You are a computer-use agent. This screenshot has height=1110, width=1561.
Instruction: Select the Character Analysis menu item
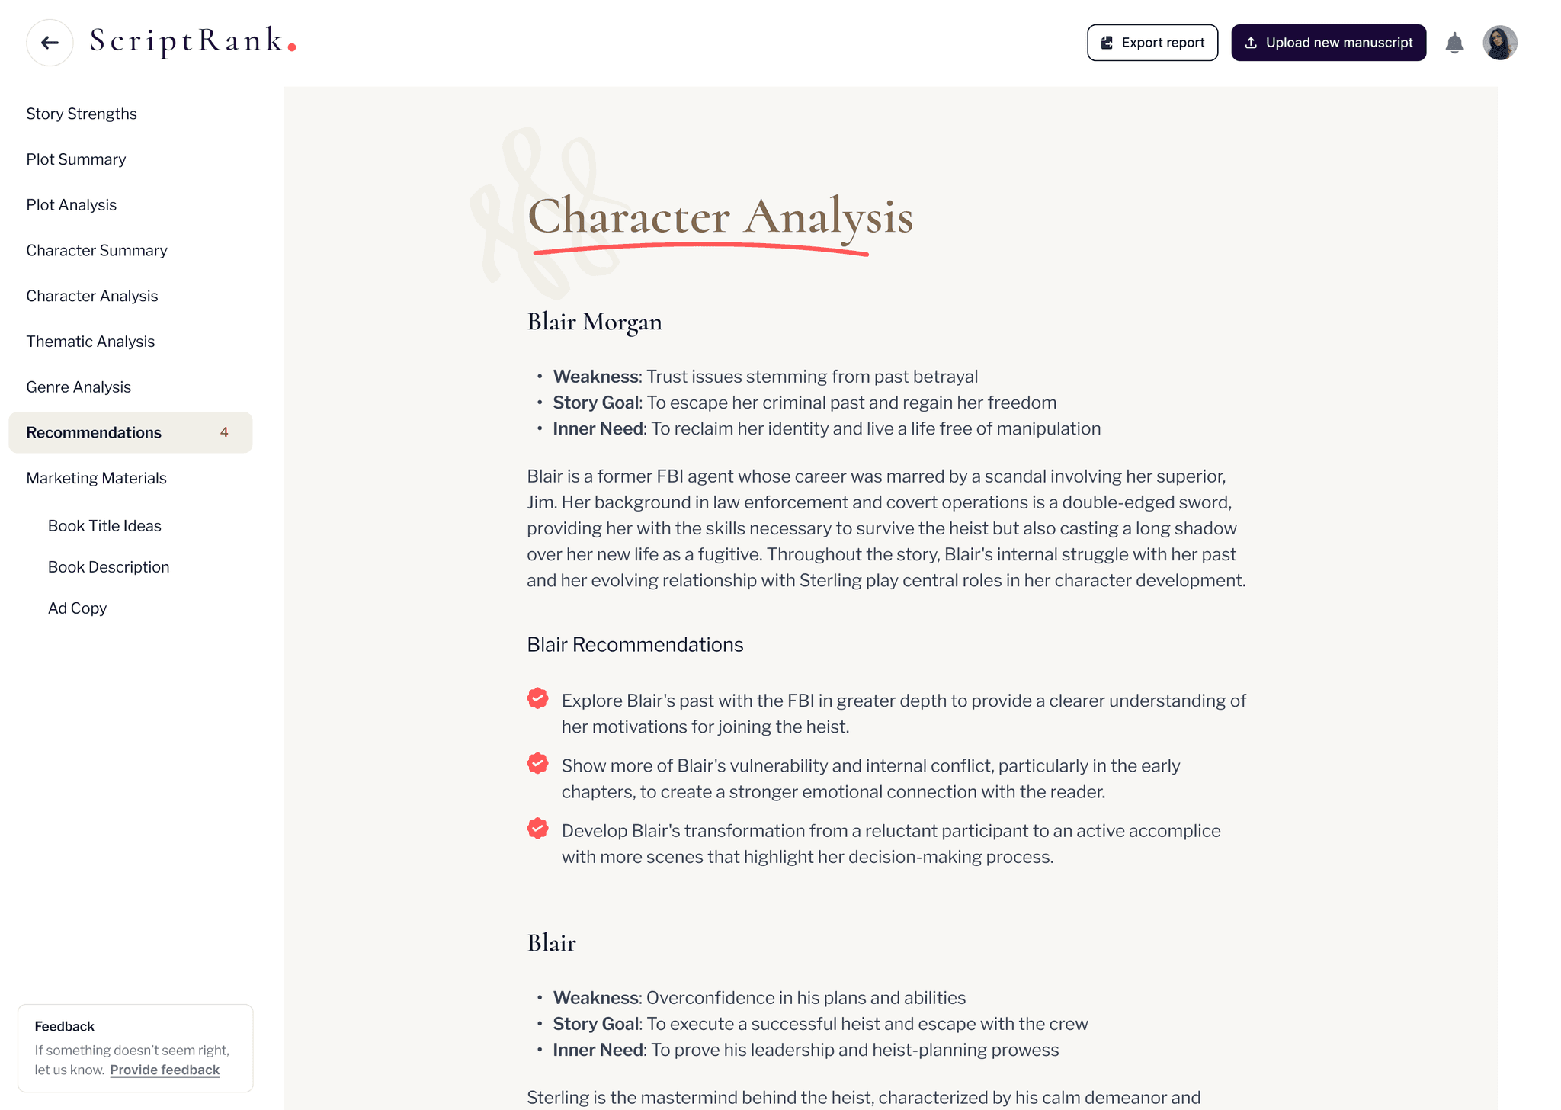91,296
